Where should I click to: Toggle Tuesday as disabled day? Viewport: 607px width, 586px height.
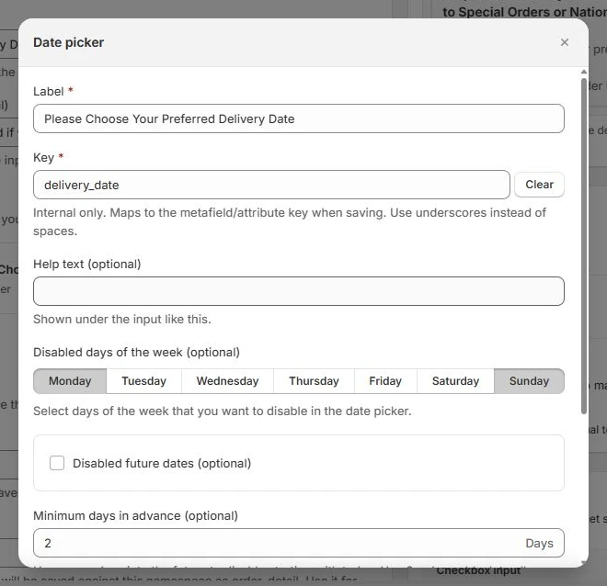[x=144, y=381]
